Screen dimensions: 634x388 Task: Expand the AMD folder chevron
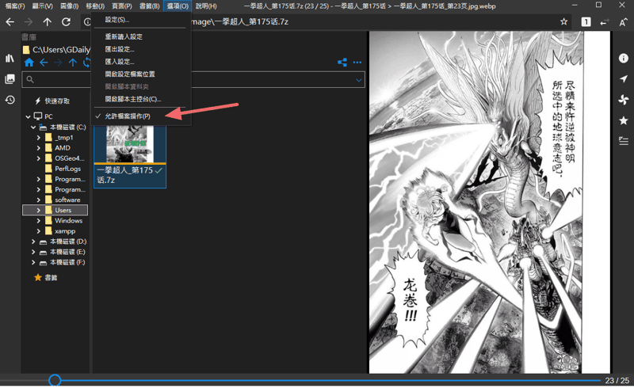(38, 148)
